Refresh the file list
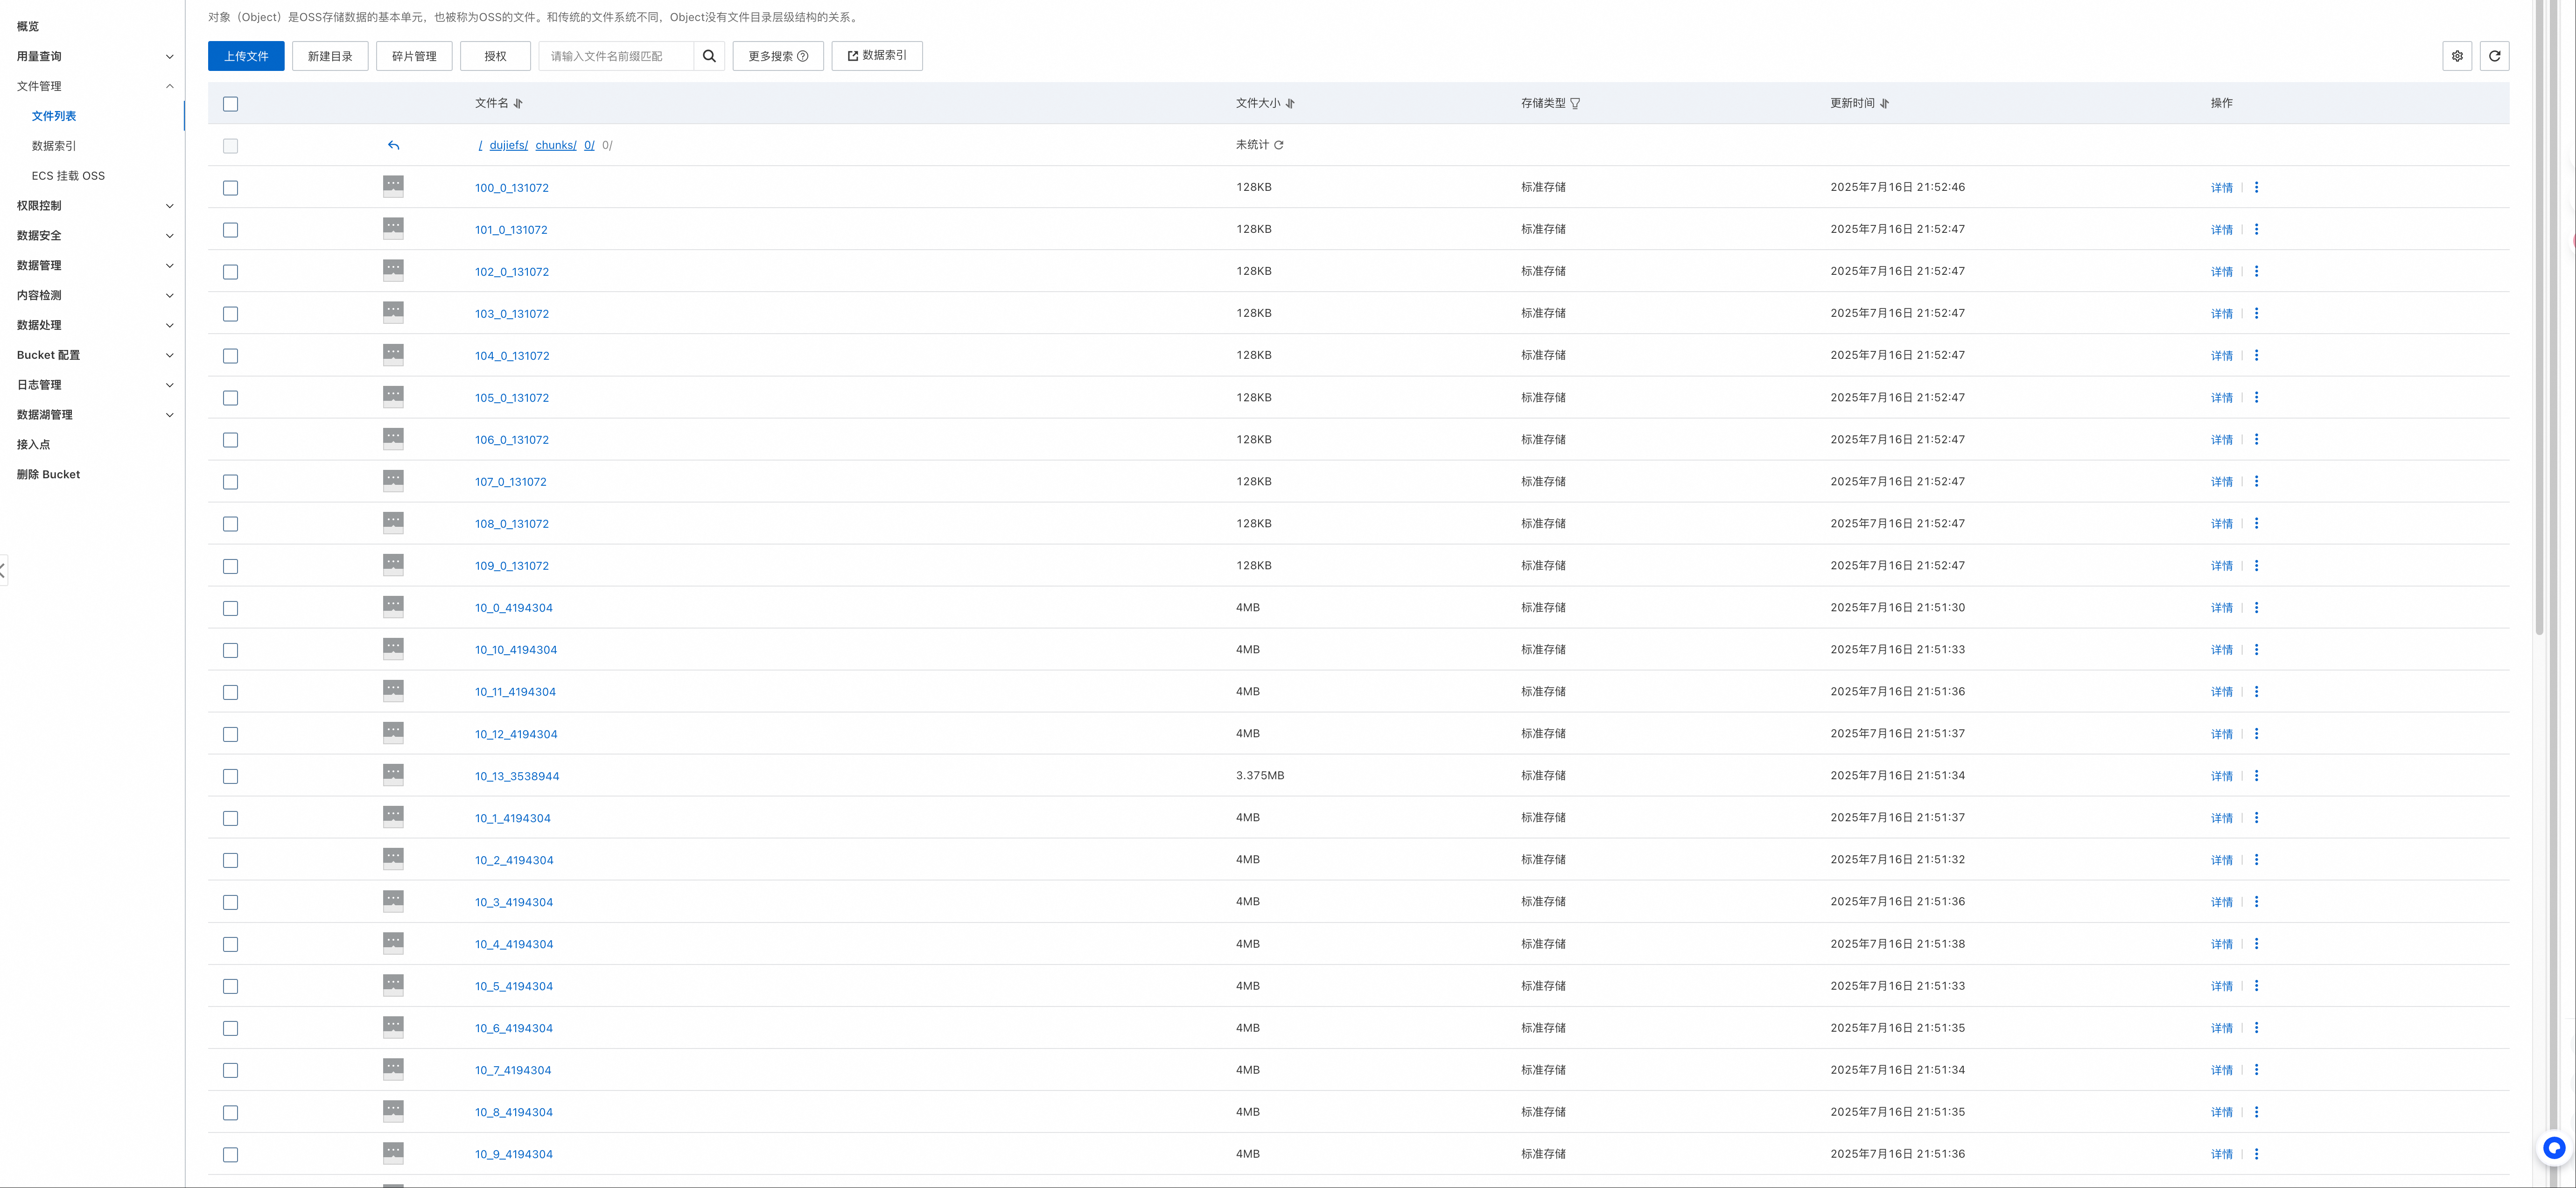2576x1188 pixels. coord(2495,56)
